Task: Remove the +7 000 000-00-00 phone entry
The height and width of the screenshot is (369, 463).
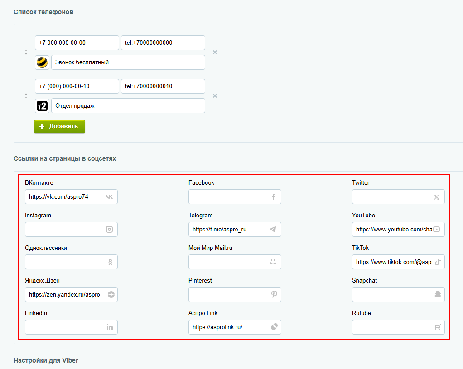Action: click(x=215, y=52)
